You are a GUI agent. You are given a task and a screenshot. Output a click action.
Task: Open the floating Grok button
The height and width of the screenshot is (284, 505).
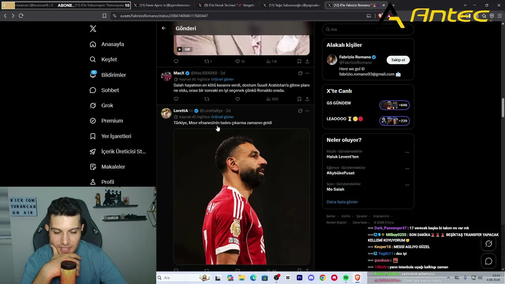(x=488, y=244)
